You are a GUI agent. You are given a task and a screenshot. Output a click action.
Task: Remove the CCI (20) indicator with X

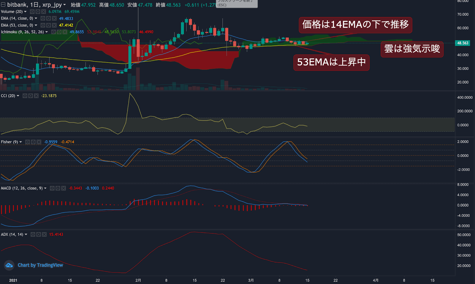coord(36,96)
